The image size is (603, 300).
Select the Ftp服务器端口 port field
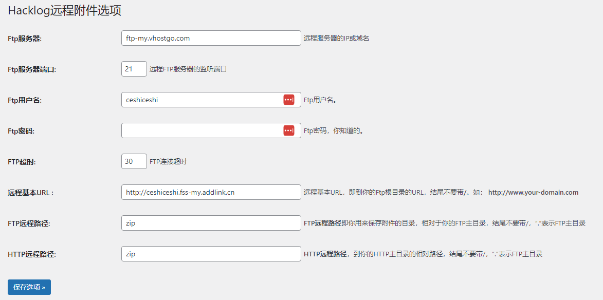pyautogui.click(x=134, y=68)
